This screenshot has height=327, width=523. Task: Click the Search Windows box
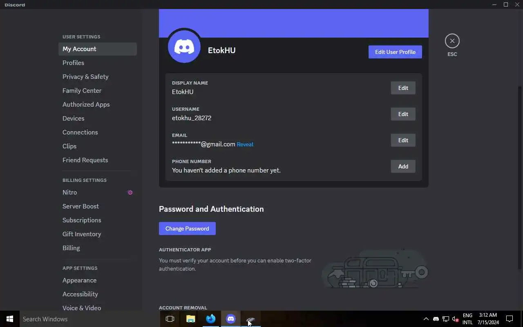click(x=90, y=319)
